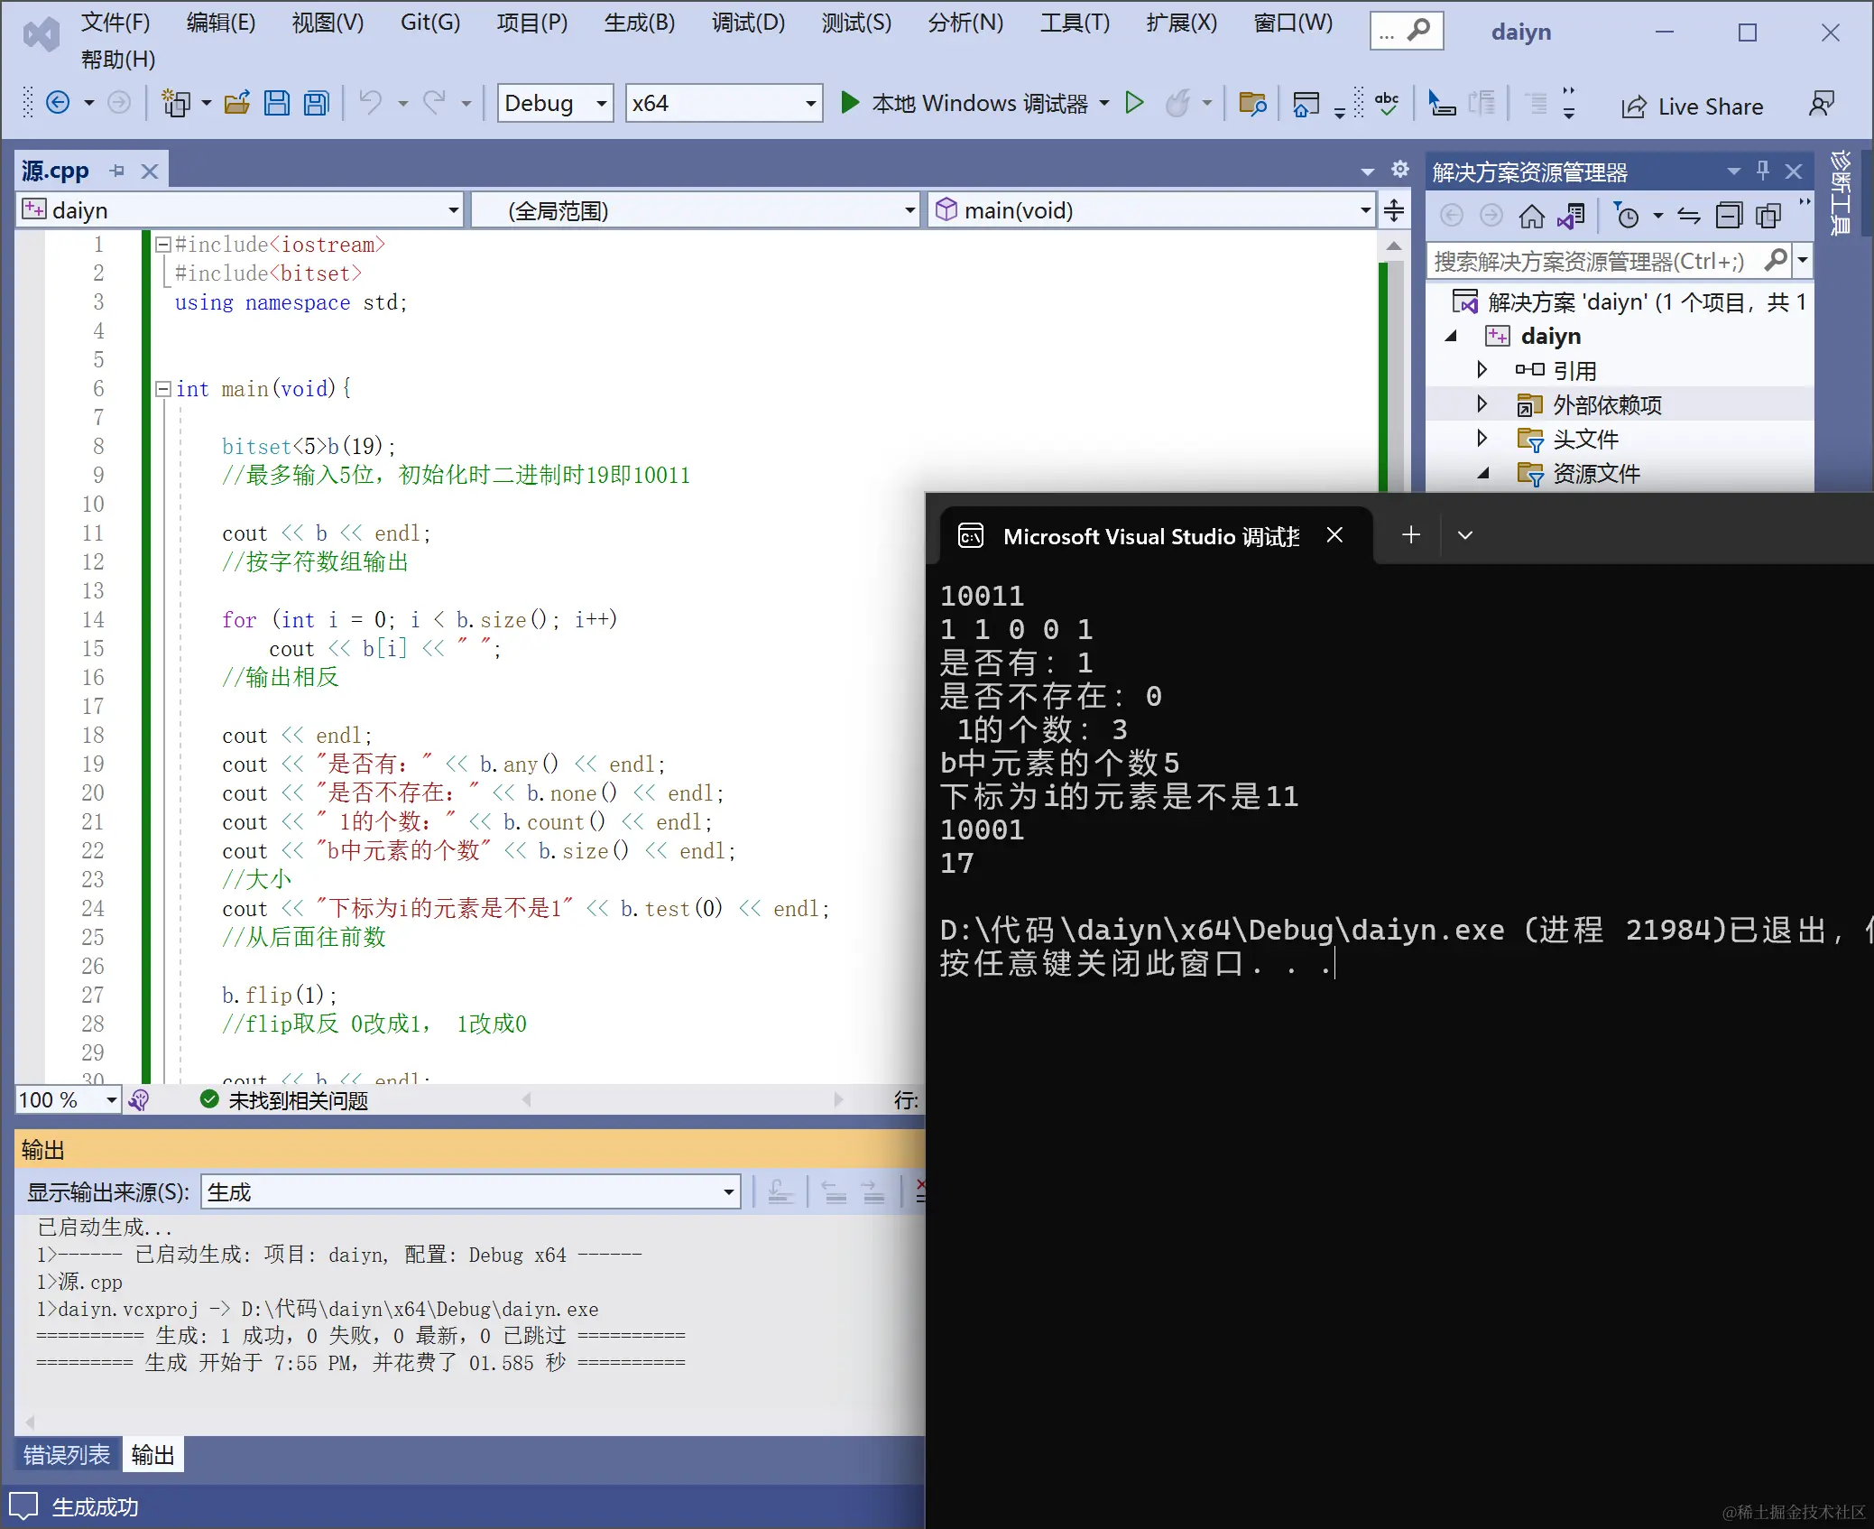Viewport: 1874px width, 1529px height.
Task: Open the 调试(D) menu
Action: click(748, 23)
